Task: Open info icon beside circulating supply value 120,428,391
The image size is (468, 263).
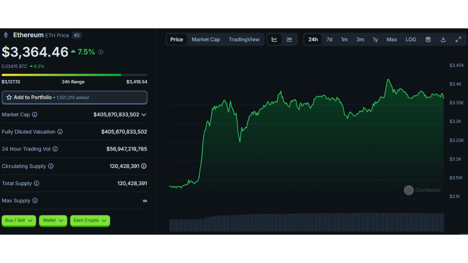Action: 144,166
